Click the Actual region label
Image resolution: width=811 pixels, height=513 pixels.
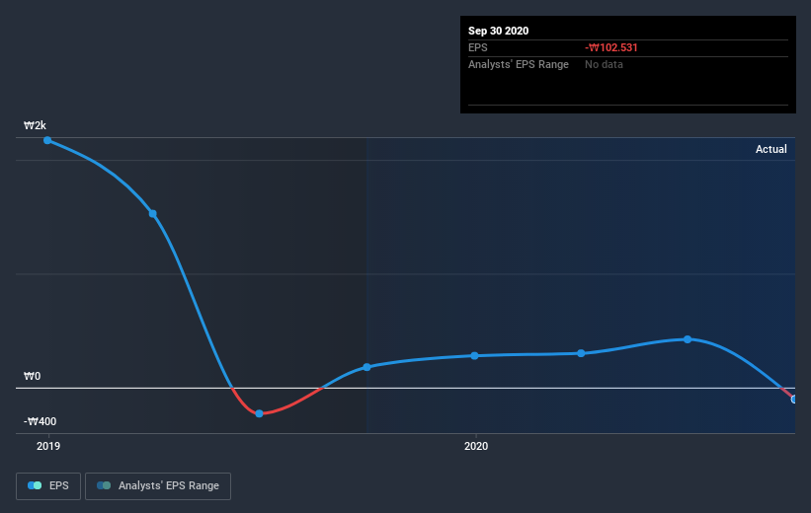point(770,149)
